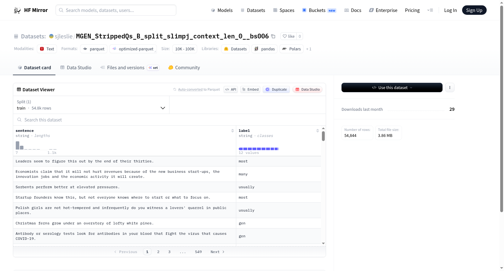The height and width of the screenshot is (271, 504).
Task: Sort the sentence column with arrow icon
Action: pos(232,131)
